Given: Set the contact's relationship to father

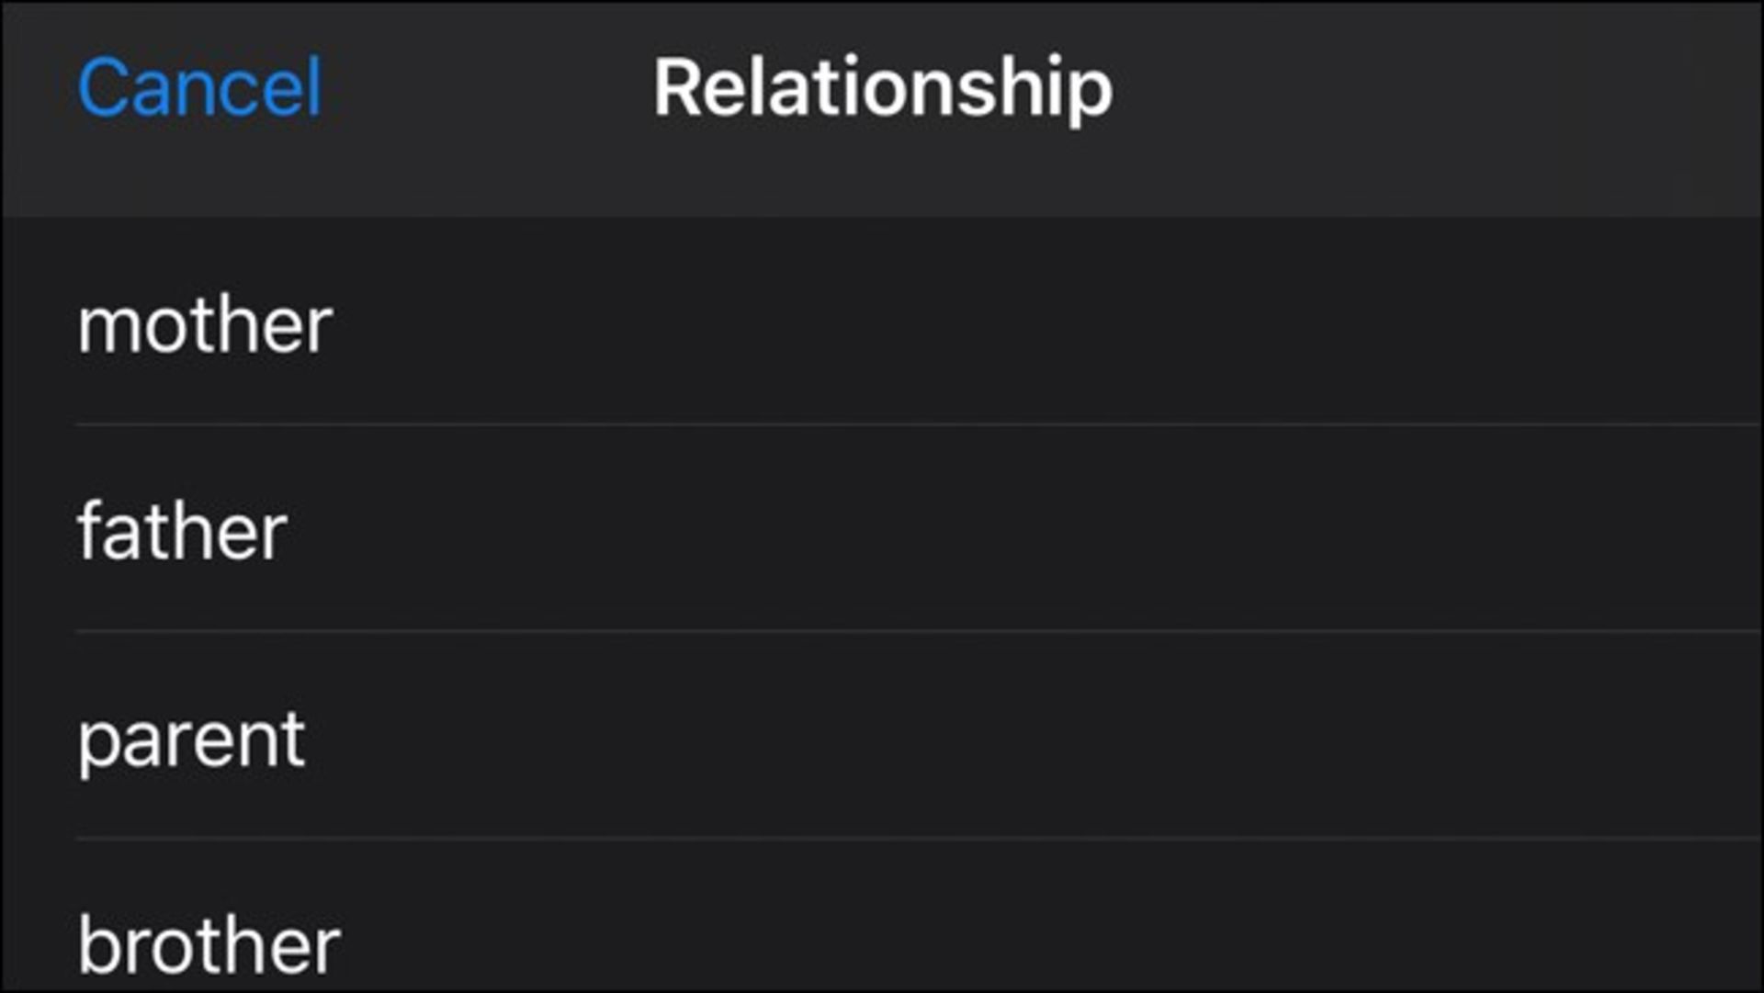Looking at the screenshot, I should coord(882,528).
